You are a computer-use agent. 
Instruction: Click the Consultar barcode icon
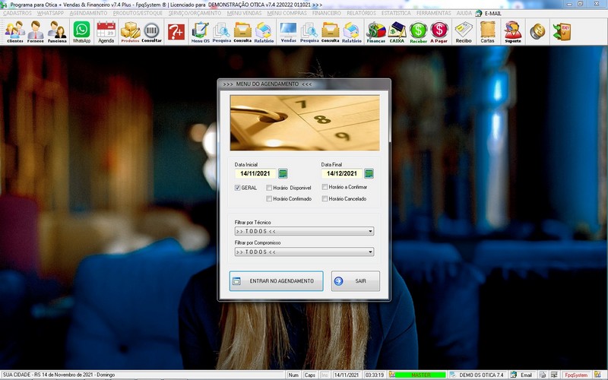pos(151,32)
